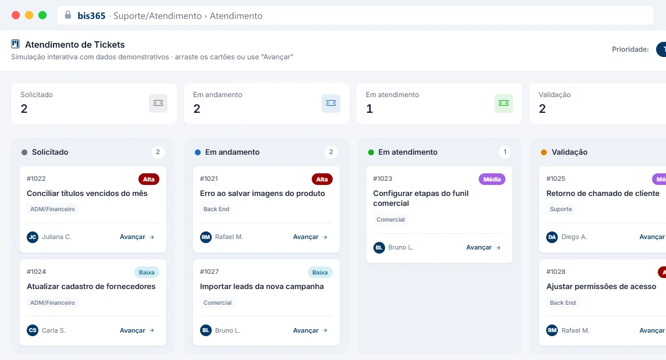Open ticket Conciliar títulos vencidos do mês

point(87,193)
